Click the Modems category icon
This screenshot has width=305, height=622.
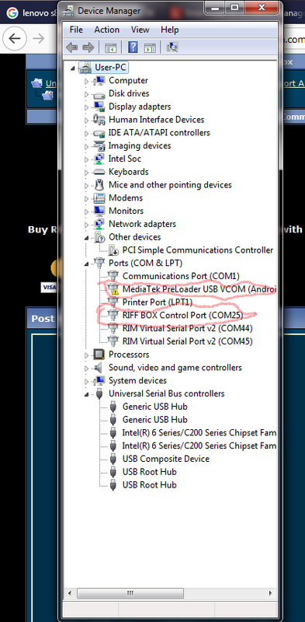click(x=99, y=198)
